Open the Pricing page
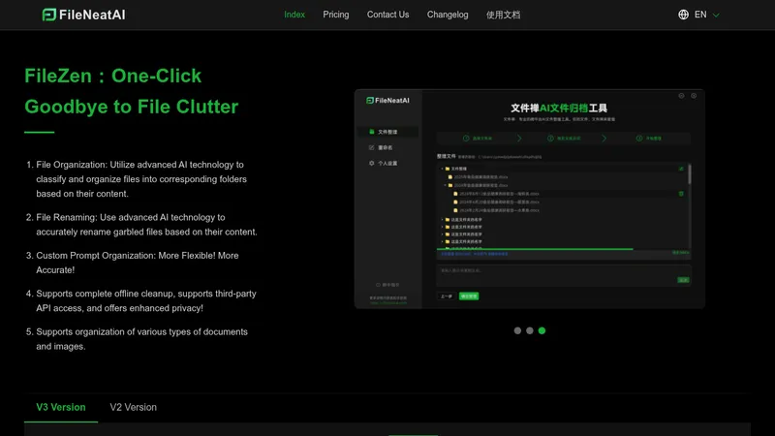Screen dimensions: 775x436 coord(335,15)
